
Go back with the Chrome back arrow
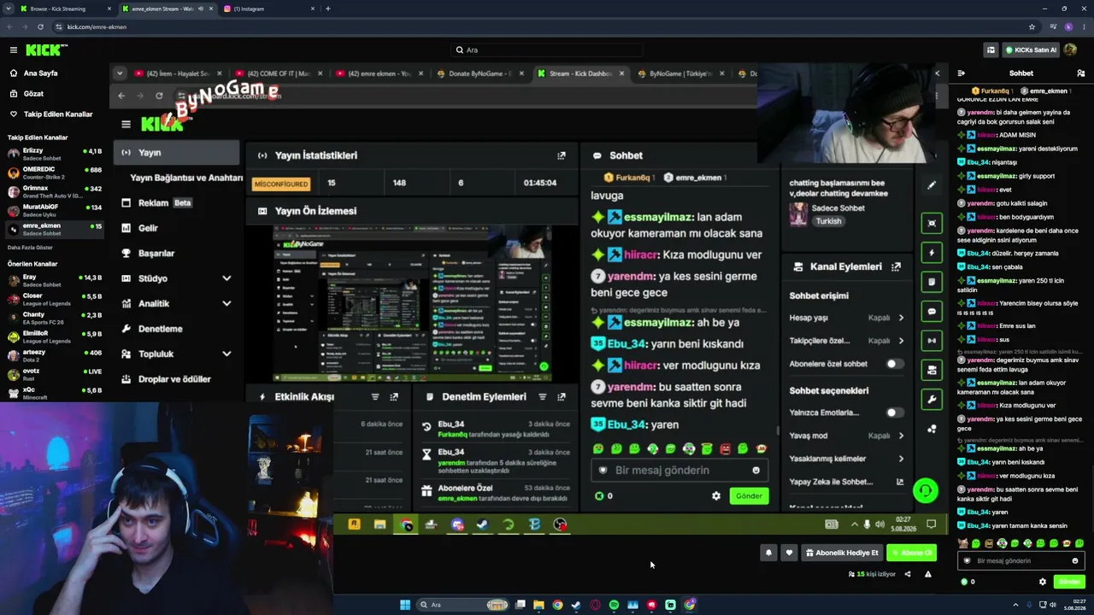pos(9,26)
